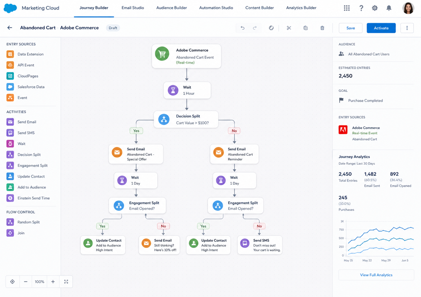Select the Salesforce Data entry source icon
Image resolution: width=421 pixels, height=297 pixels.
pos(10,87)
